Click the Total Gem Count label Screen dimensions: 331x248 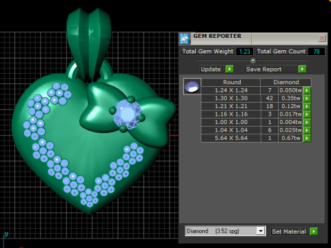click(x=281, y=52)
